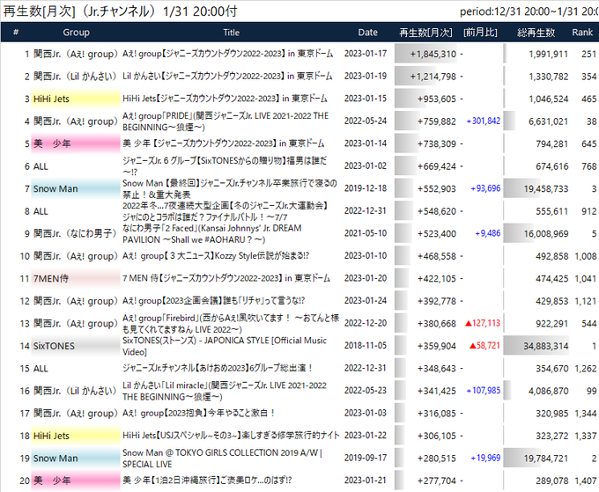Screen dimensions: 599x492
Task: Click the date 2021-05-10
Action: click(x=366, y=233)
